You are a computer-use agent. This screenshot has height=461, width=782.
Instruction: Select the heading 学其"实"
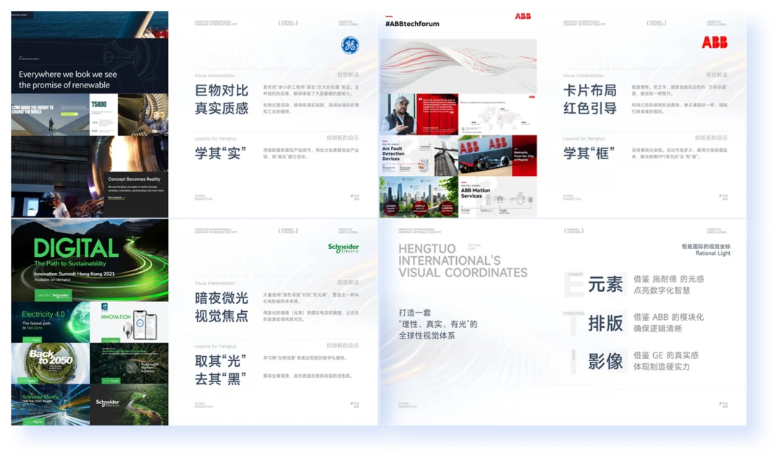(220, 153)
